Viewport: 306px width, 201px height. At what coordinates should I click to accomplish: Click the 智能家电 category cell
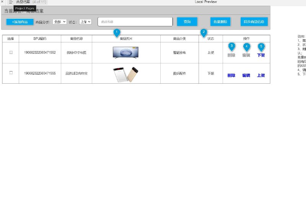click(179, 53)
